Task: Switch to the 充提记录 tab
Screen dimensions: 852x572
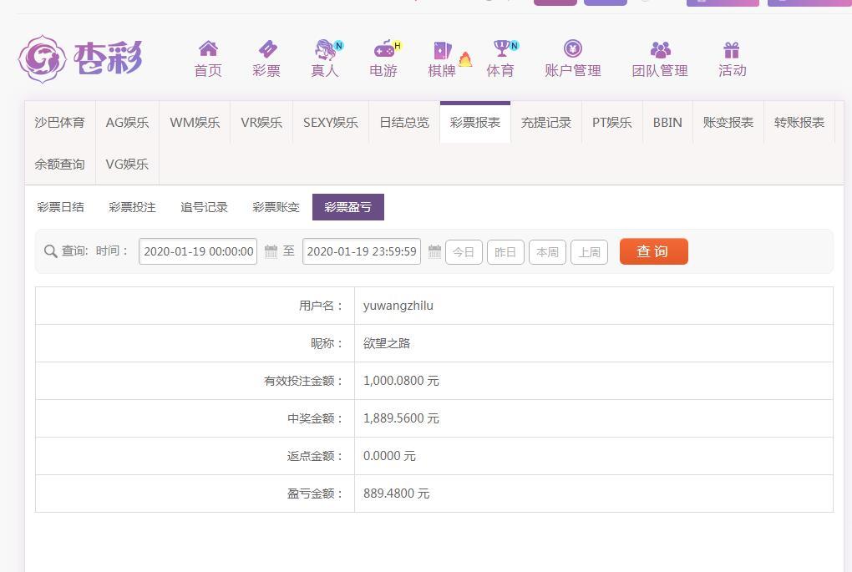Action: [x=545, y=123]
